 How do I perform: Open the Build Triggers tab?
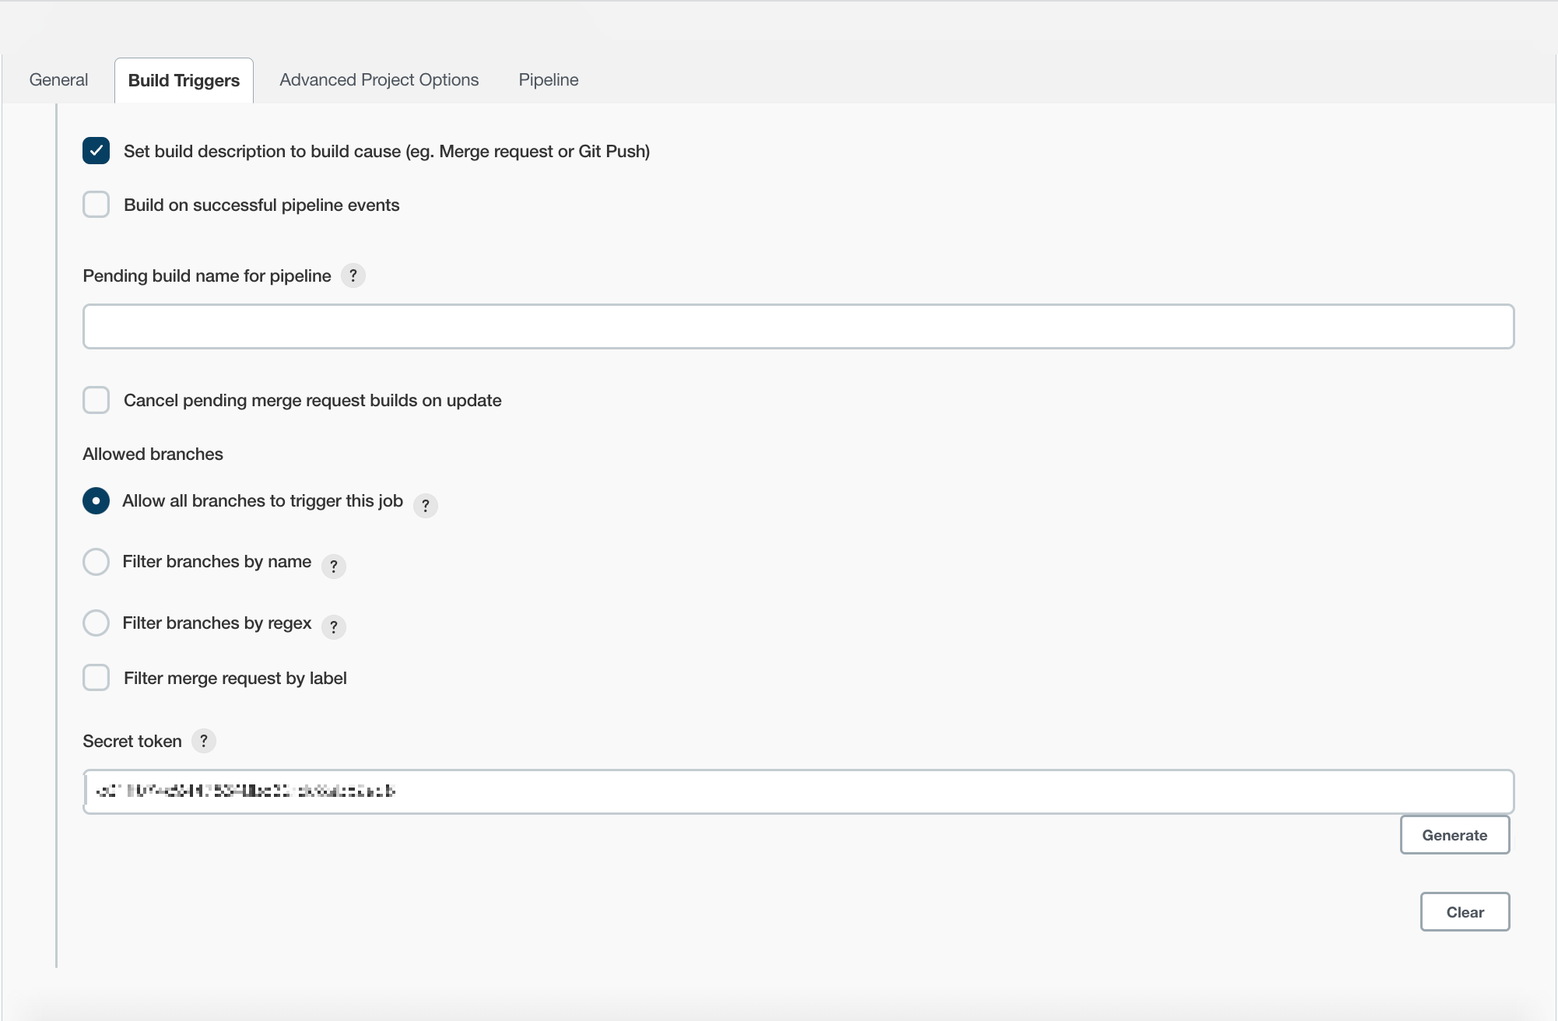point(184,81)
